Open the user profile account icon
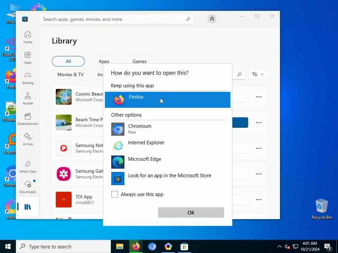 [x=212, y=19]
